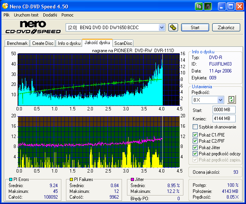Click PI Errors average value 9.24
The height and width of the screenshot is (204, 246).
point(53,186)
